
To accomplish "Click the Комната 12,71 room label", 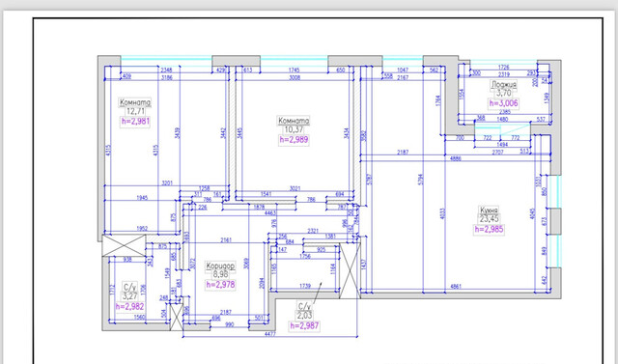I will pos(135,107).
